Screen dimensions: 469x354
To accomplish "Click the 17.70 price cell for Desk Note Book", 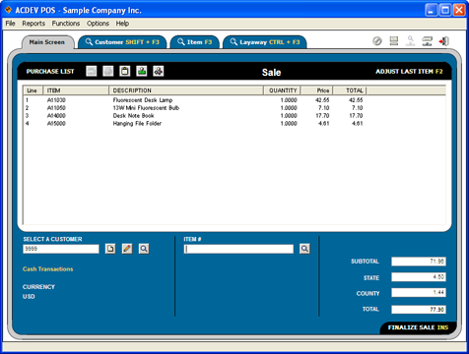I will point(322,116).
